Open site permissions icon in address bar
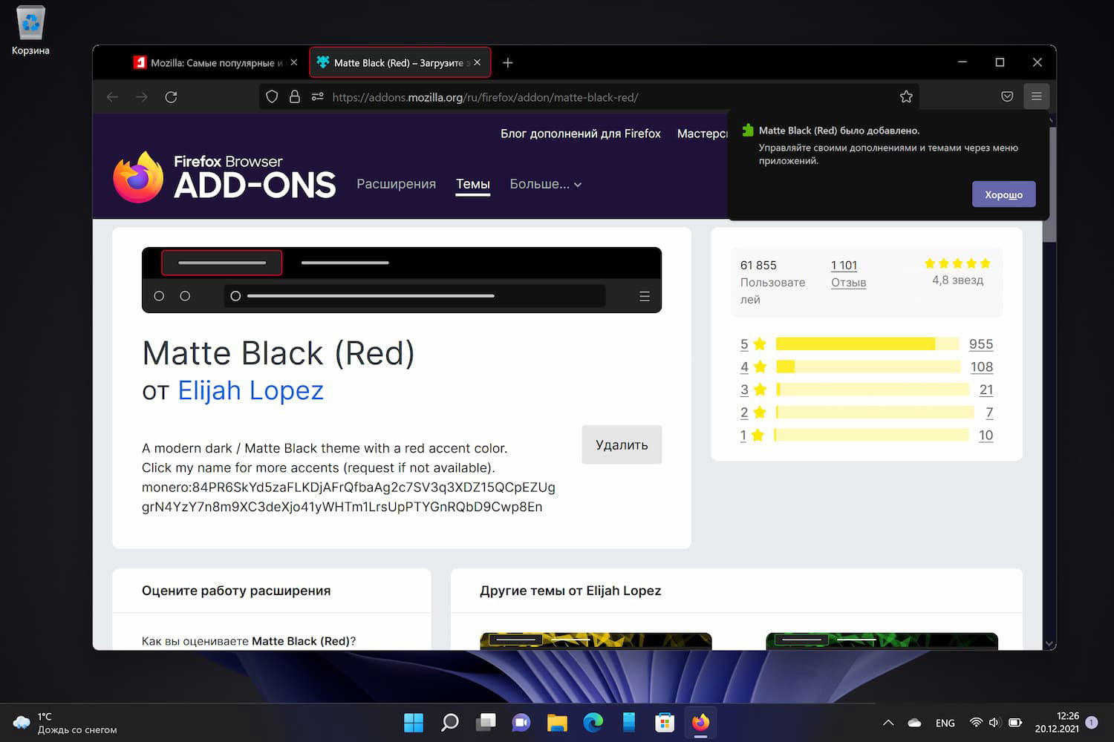 pos(318,97)
